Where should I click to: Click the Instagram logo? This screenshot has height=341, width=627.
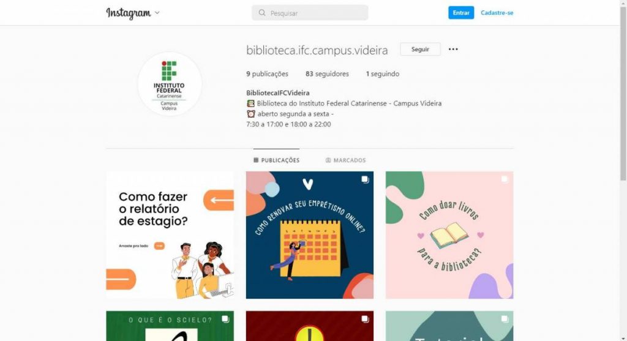(x=129, y=13)
